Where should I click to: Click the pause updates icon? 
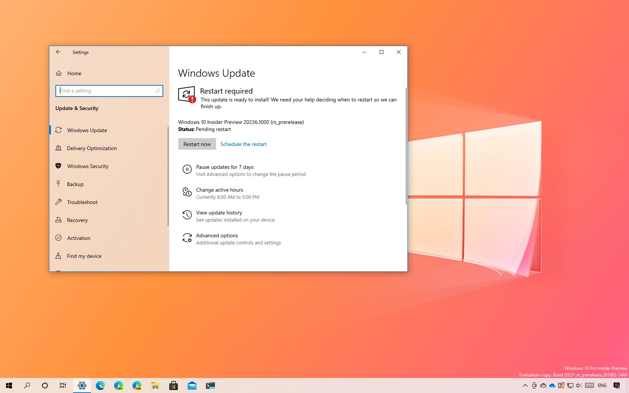(187, 169)
